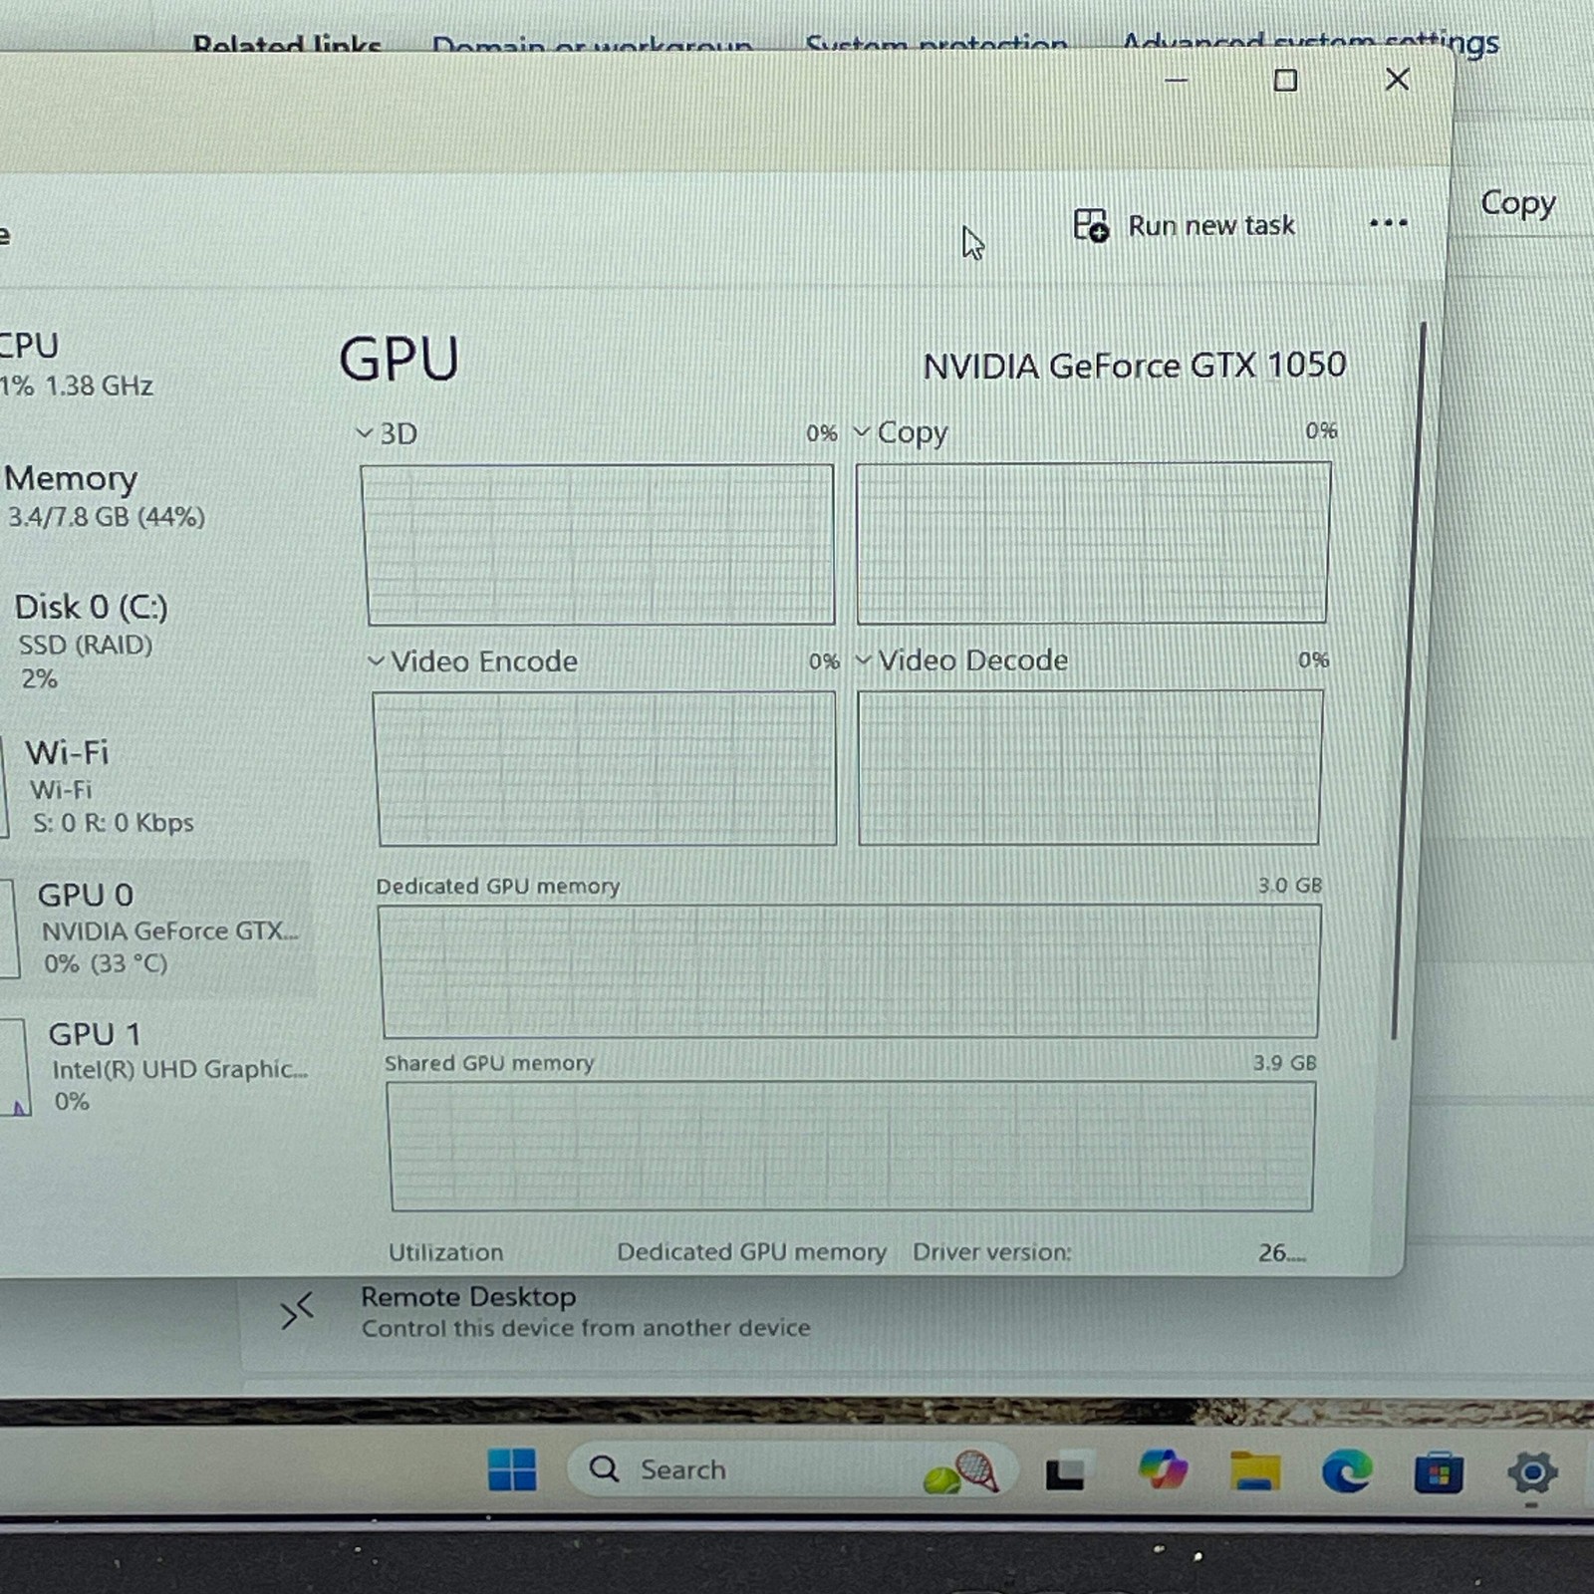
Task: Open Settings gear icon on taskbar
Action: coord(1531,1472)
